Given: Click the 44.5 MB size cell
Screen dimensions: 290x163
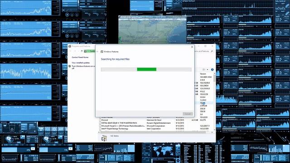Looking at the screenshot, I should (195, 120).
